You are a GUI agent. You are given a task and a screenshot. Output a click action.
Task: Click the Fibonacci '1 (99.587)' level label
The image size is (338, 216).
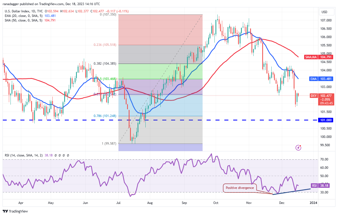(109, 143)
